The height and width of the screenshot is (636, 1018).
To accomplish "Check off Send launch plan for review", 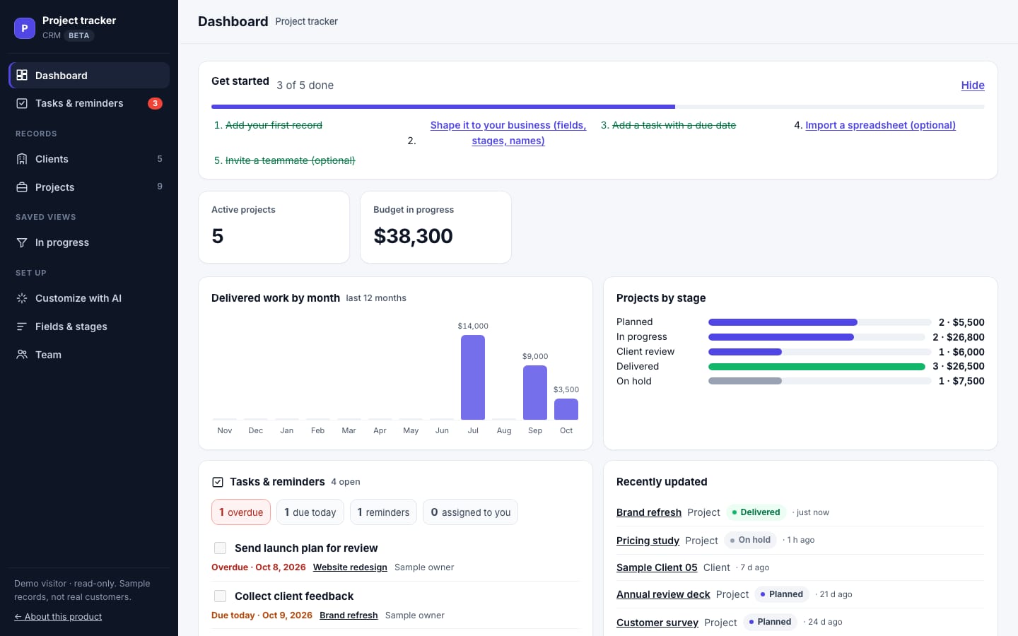I will (220, 548).
